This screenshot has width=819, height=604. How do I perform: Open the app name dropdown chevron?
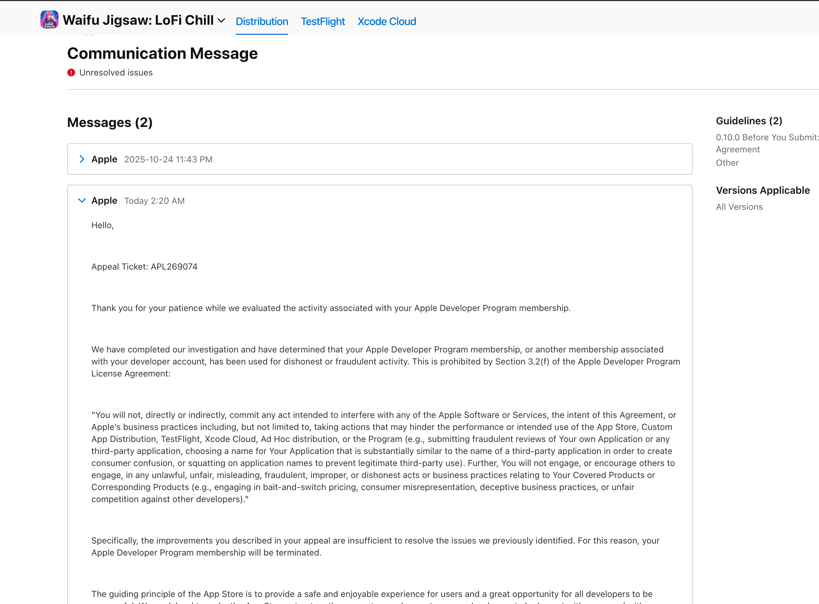pyautogui.click(x=221, y=20)
